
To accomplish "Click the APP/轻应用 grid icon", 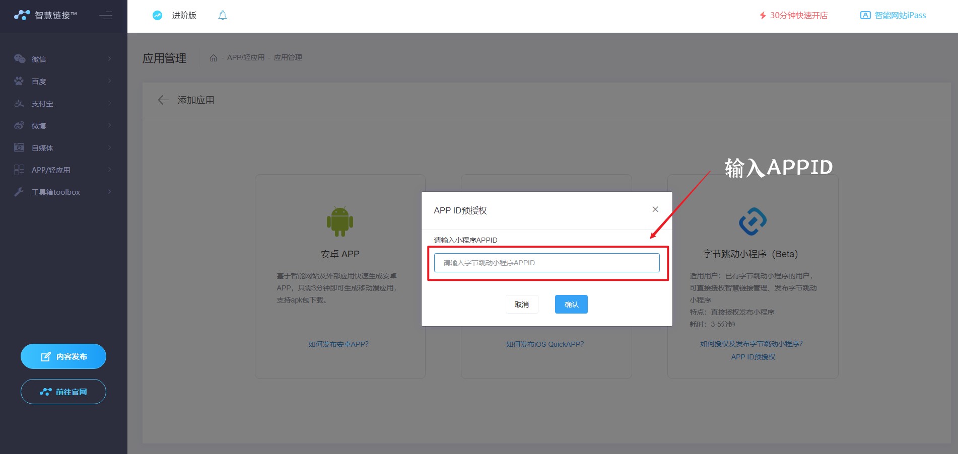I will click(19, 170).
